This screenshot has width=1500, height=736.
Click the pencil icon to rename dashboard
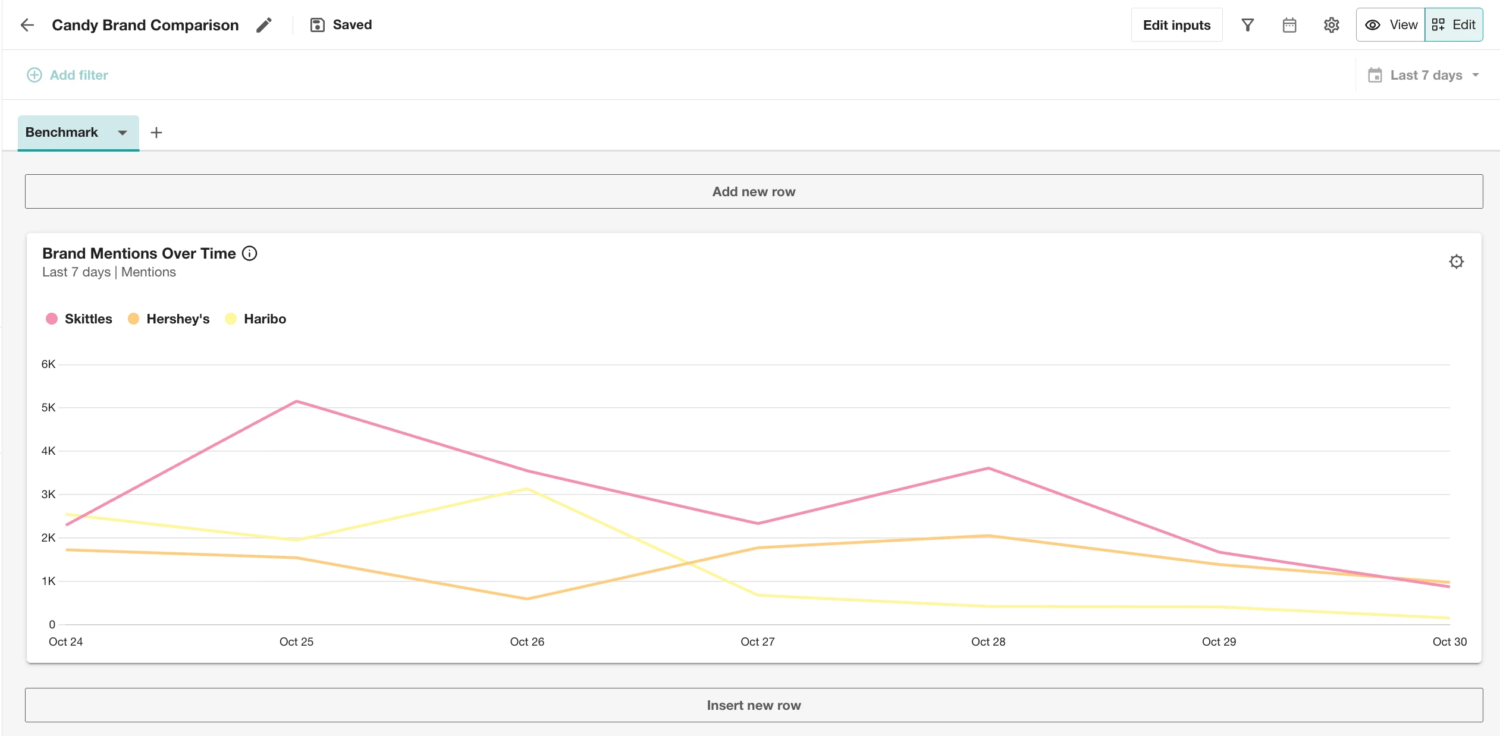pos(264,25)
